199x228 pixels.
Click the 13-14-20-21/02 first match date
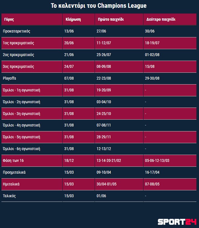coord(109,160)
